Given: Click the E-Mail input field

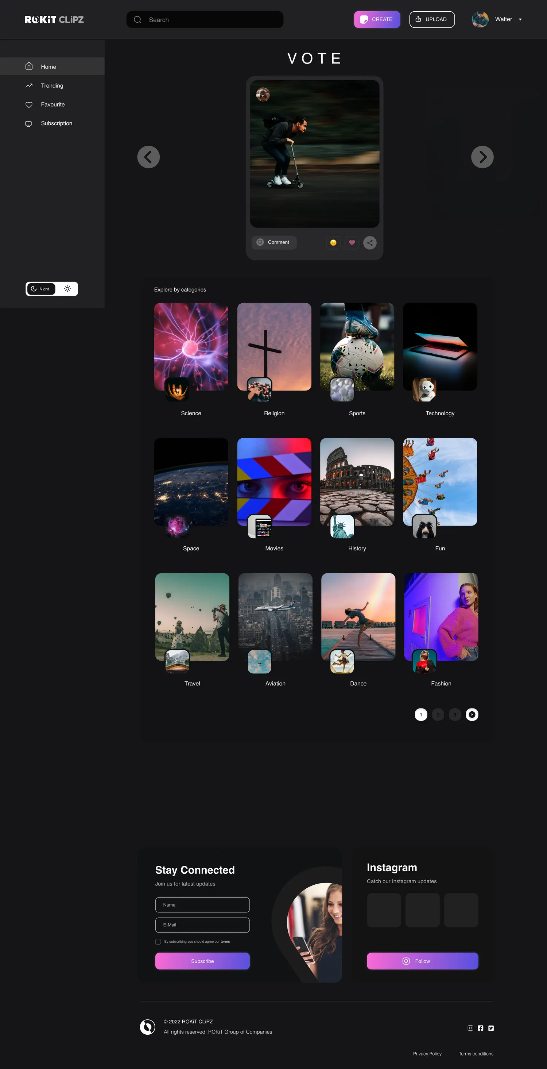Looking at the screenshot, I should (202, 924).
